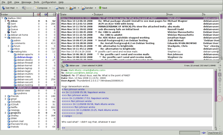Open 'ACPI on Acer 9300 with lenny' message
223x135 pixels.
140,24
